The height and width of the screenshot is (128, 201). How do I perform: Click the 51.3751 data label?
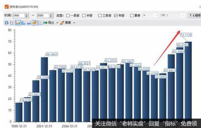click(111, 60)
